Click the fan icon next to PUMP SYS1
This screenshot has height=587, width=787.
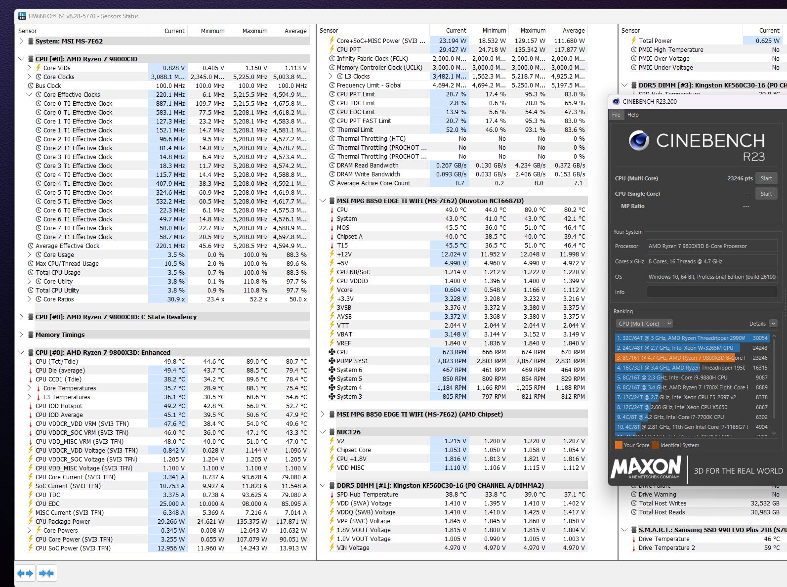point(332,361)
